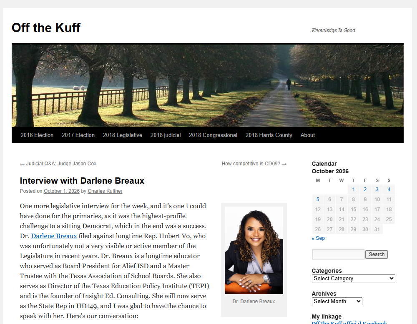The image size is (417, 324).
Task: Click calendar day 31
Action: 377,229
